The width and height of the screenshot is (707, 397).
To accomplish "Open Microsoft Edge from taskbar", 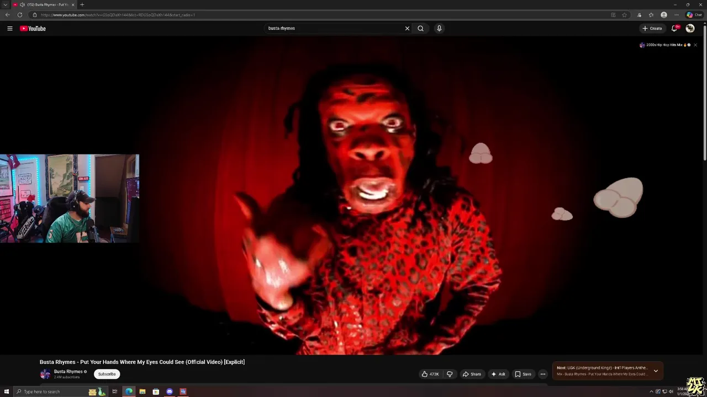I will point(129,391).
